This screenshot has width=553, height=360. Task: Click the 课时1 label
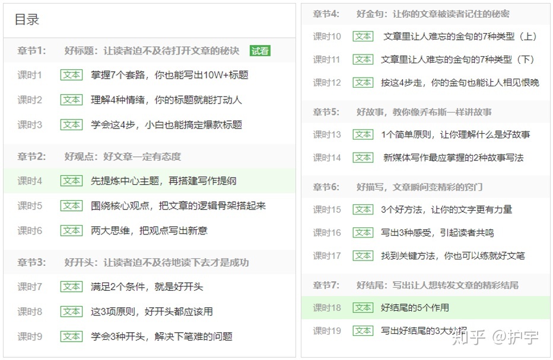tap(30, 75)
